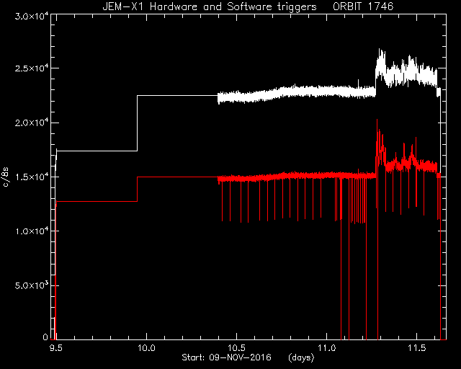Click the 5.0×10³ y-axis tick label
Viewport: 461px width, 369px height.
point(32,285)
